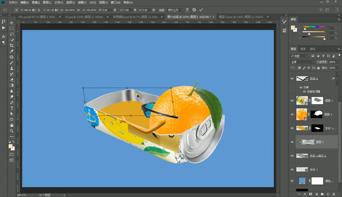
Task: Choose the Zoom tool
Action: coord(11,130)
